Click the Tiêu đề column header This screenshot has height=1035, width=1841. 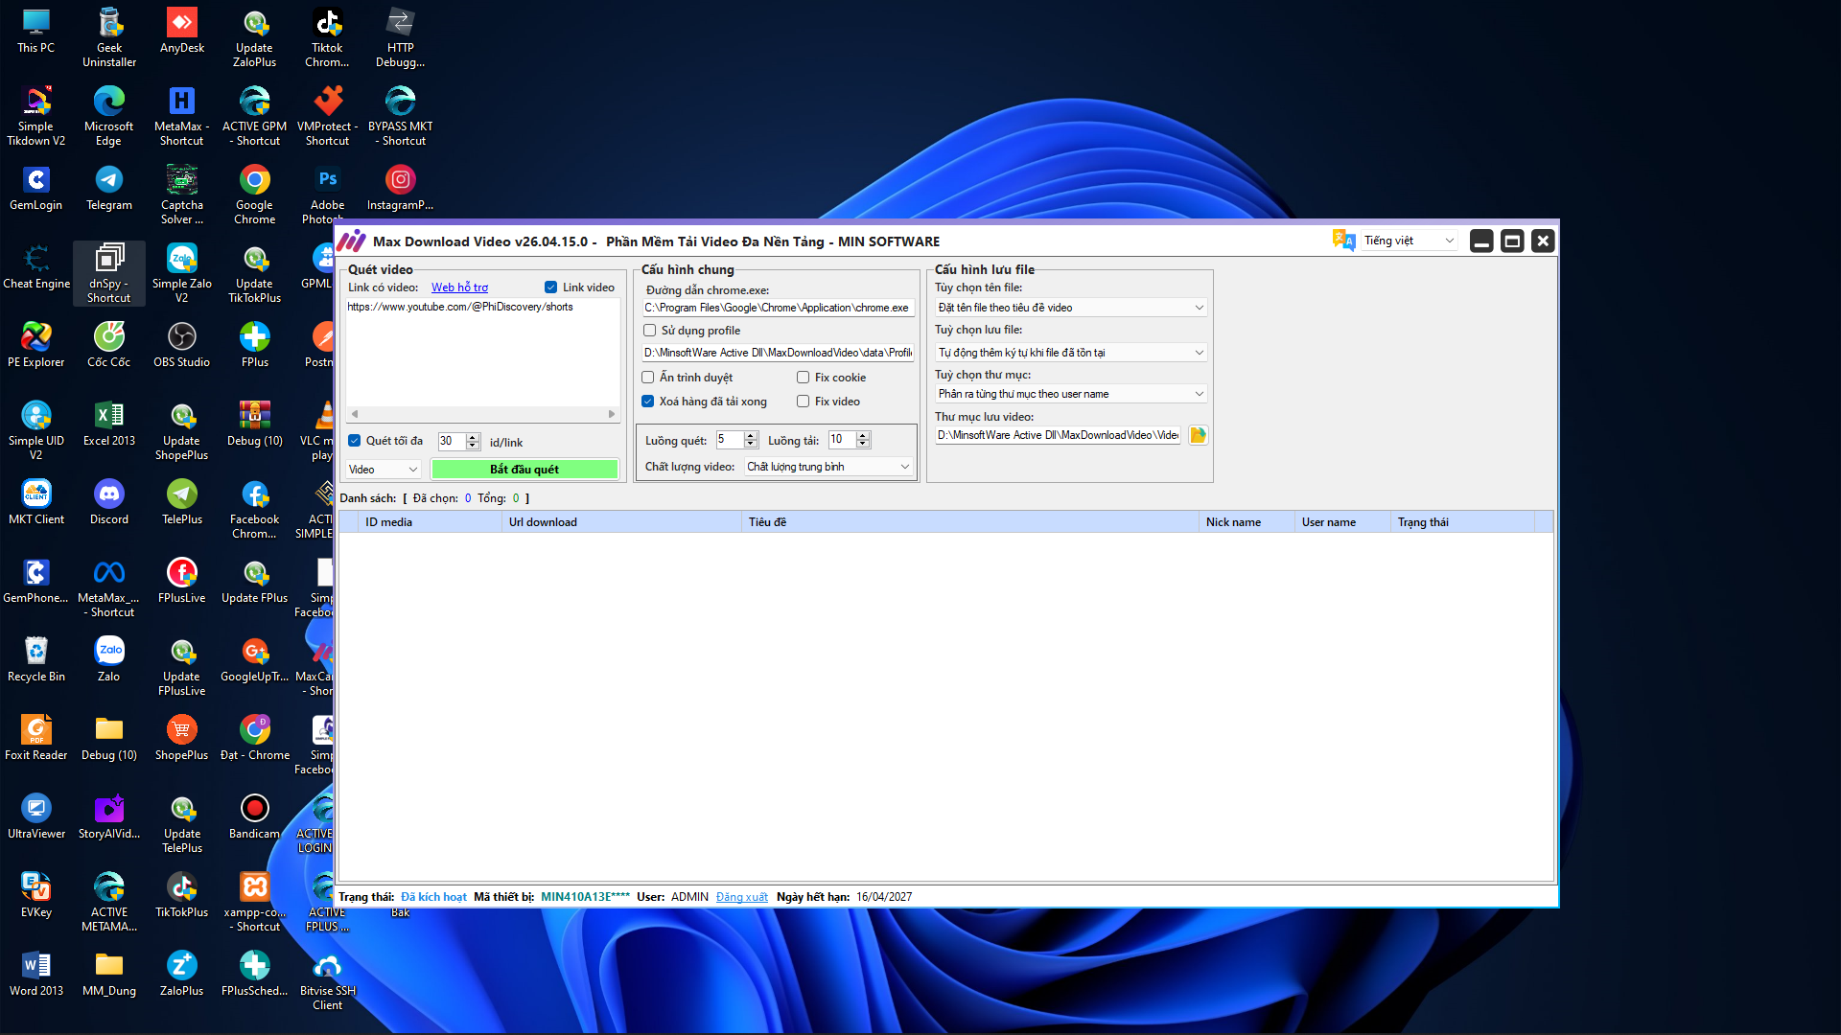pos(970,522)
